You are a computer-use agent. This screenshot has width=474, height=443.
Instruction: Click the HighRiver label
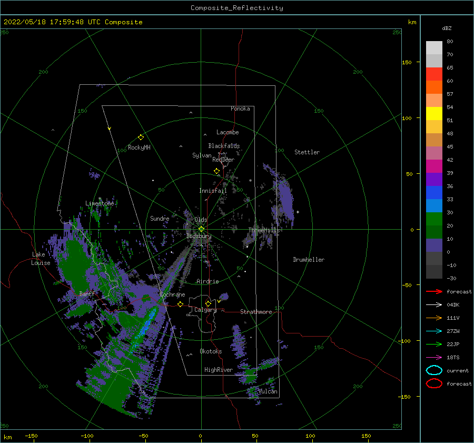tap(219, 370)
